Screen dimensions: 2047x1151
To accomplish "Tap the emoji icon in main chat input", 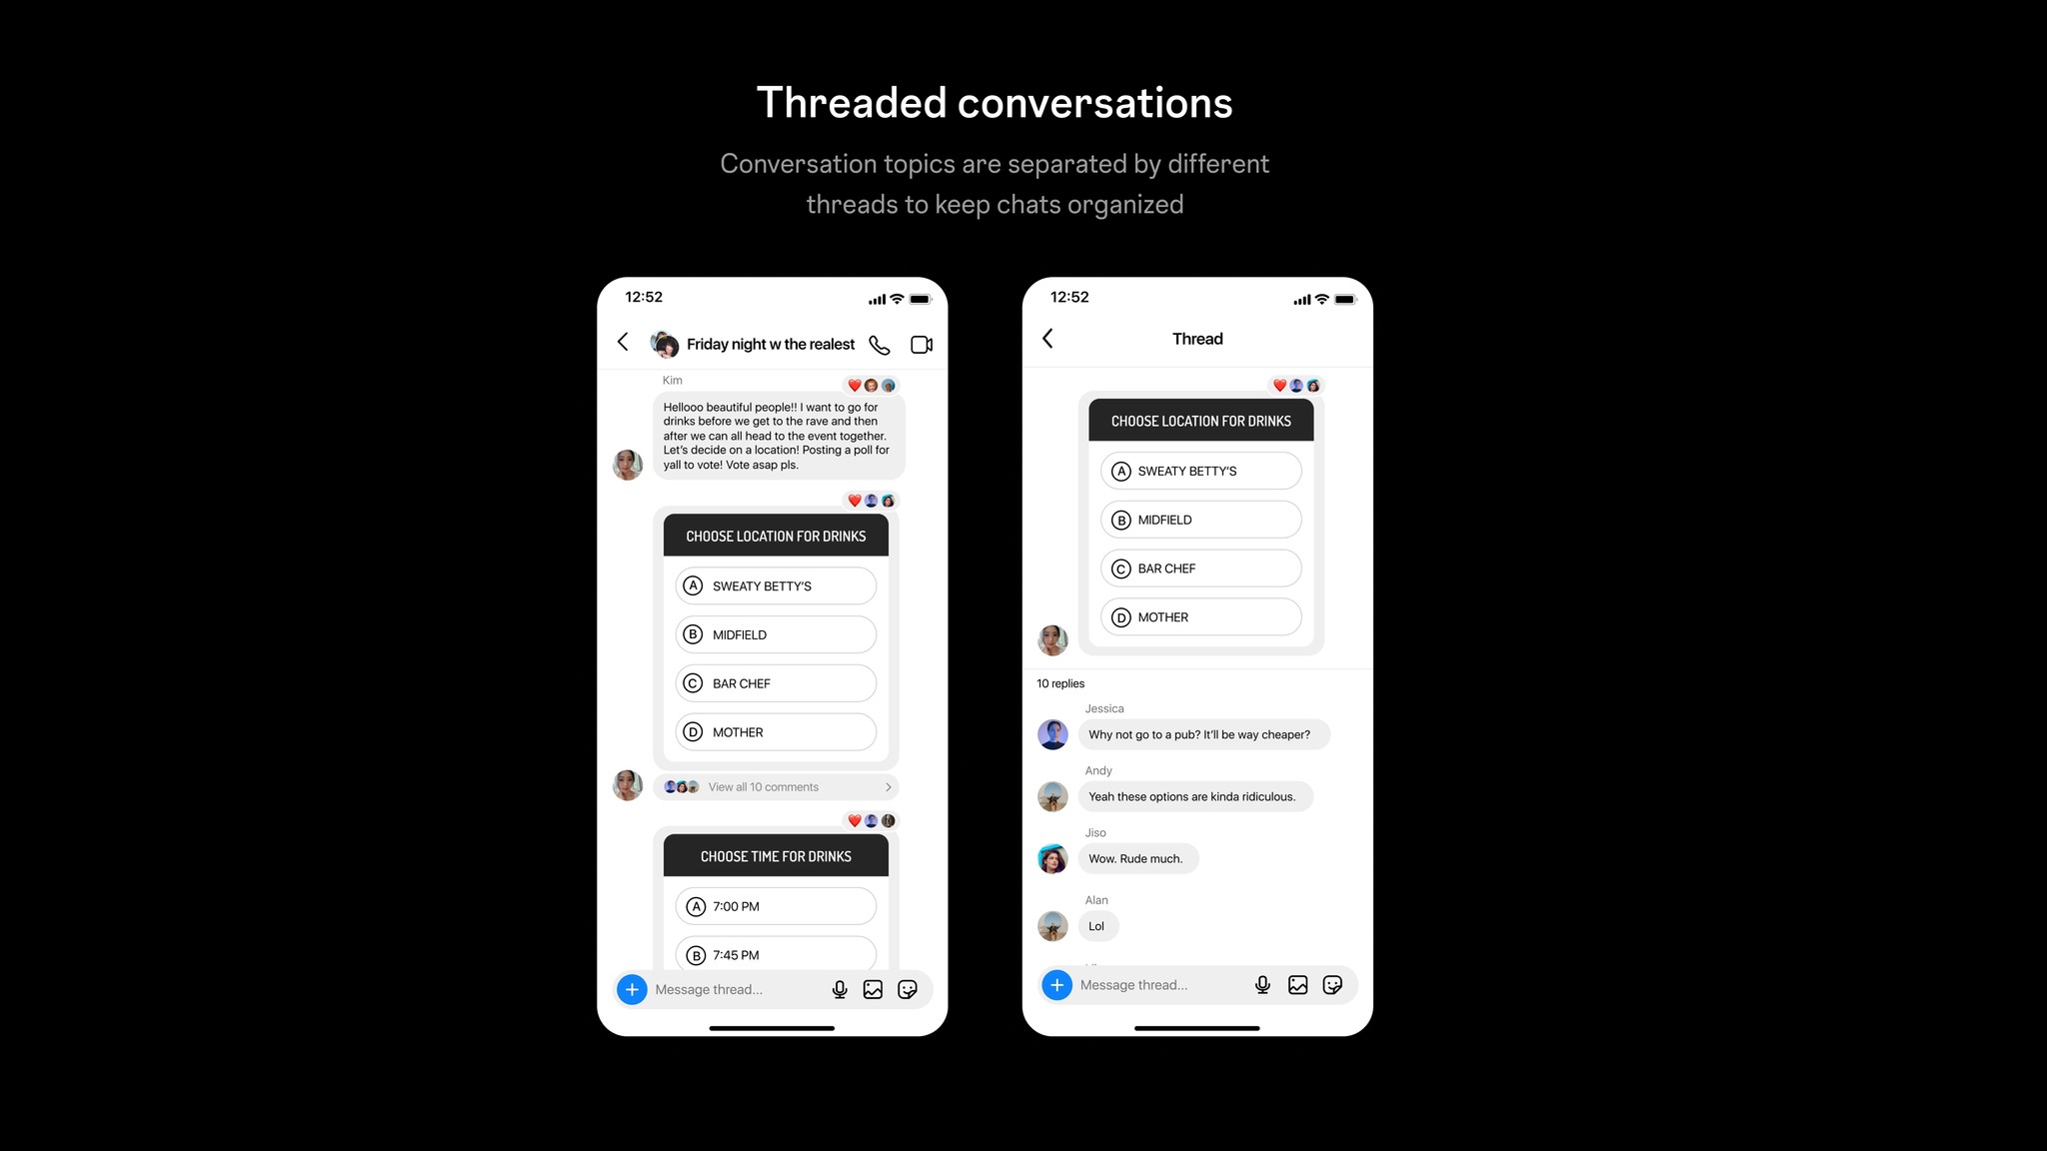I will click(x=906, y=989).
